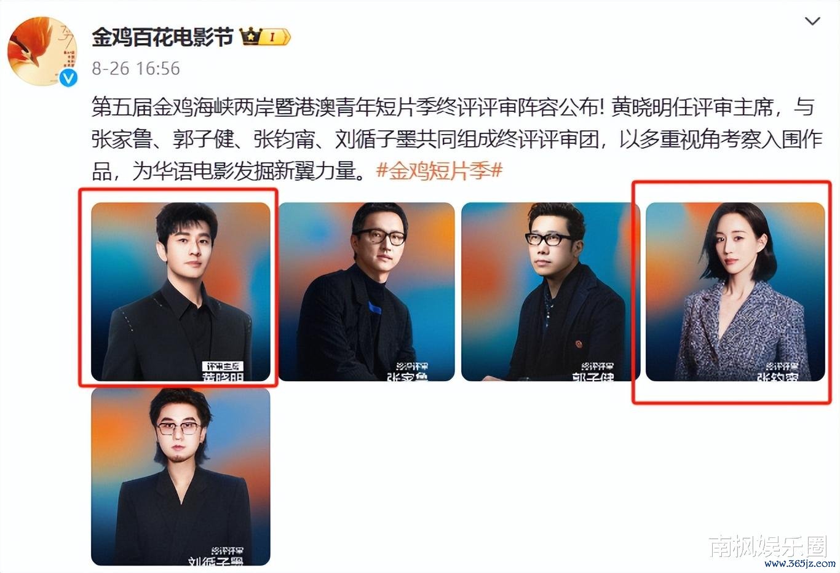Open the 张家鲁 juror photo
The height and width of the screenshot is (573, 840).
(x=367, y=292)
